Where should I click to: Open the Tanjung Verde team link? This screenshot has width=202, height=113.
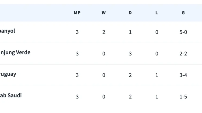point(15,52)
